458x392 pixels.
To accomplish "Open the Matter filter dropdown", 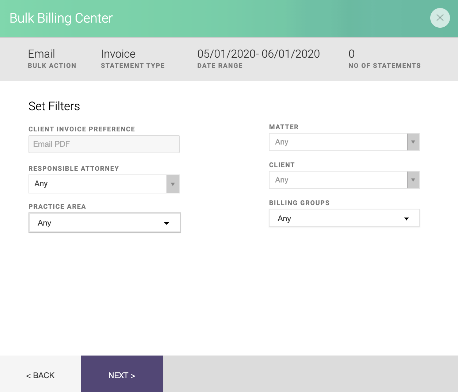I will pyautogui.click(x=338, y=142).
